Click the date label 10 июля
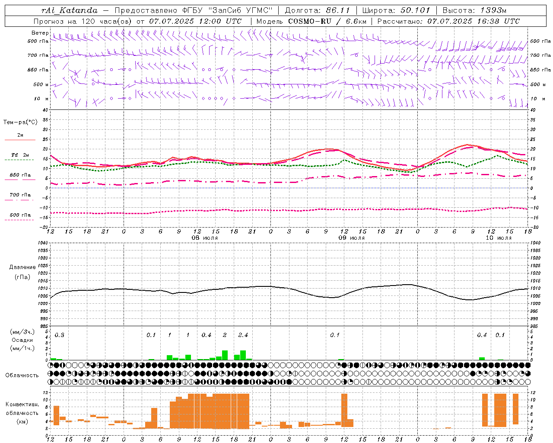Viewport: 553px width, 443px height. point(498,238)
